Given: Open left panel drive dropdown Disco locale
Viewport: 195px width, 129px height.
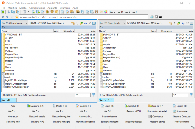Looking at the screenshot, I should coord(15,23).
